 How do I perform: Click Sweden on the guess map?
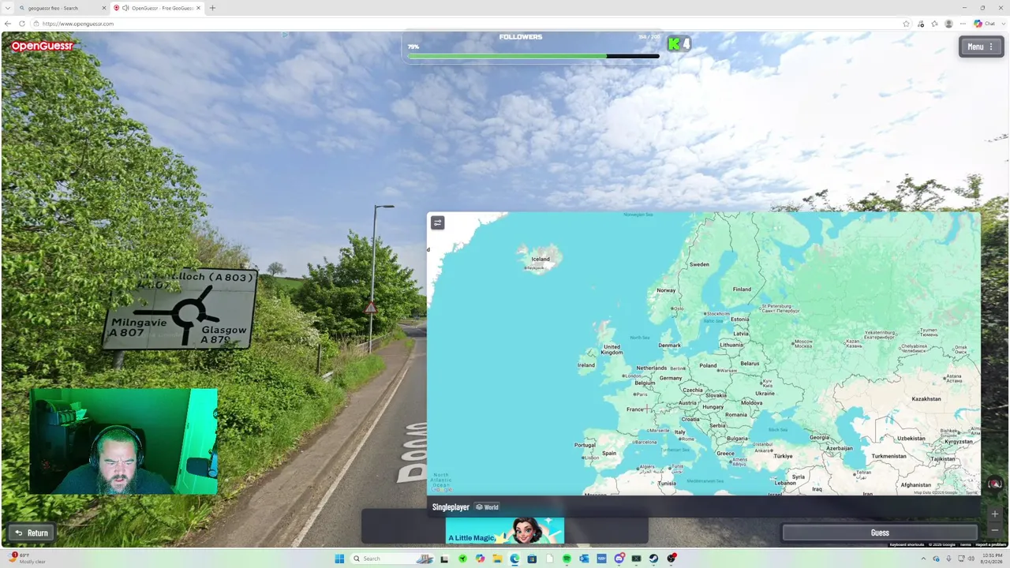pyautogui.click(x=699, y=264)
